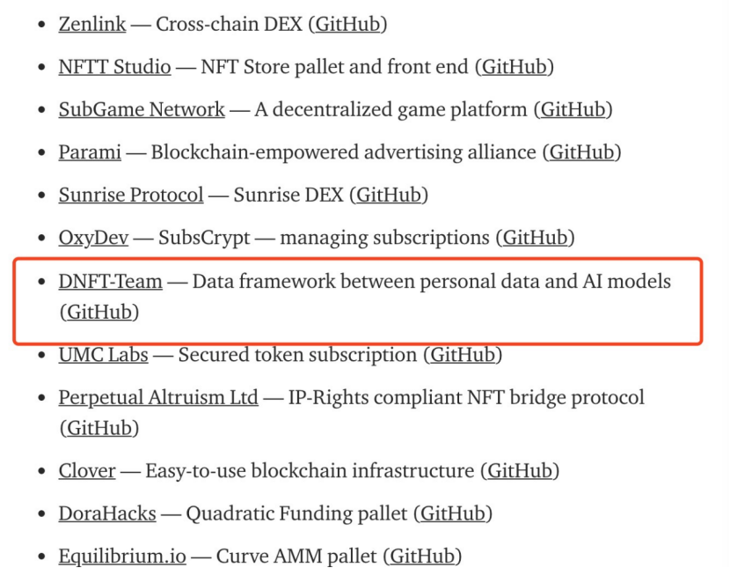
Task: Open GitHub link for Quadratic Funding pallet
Action: pyautogui.click(x=453, y=513)
